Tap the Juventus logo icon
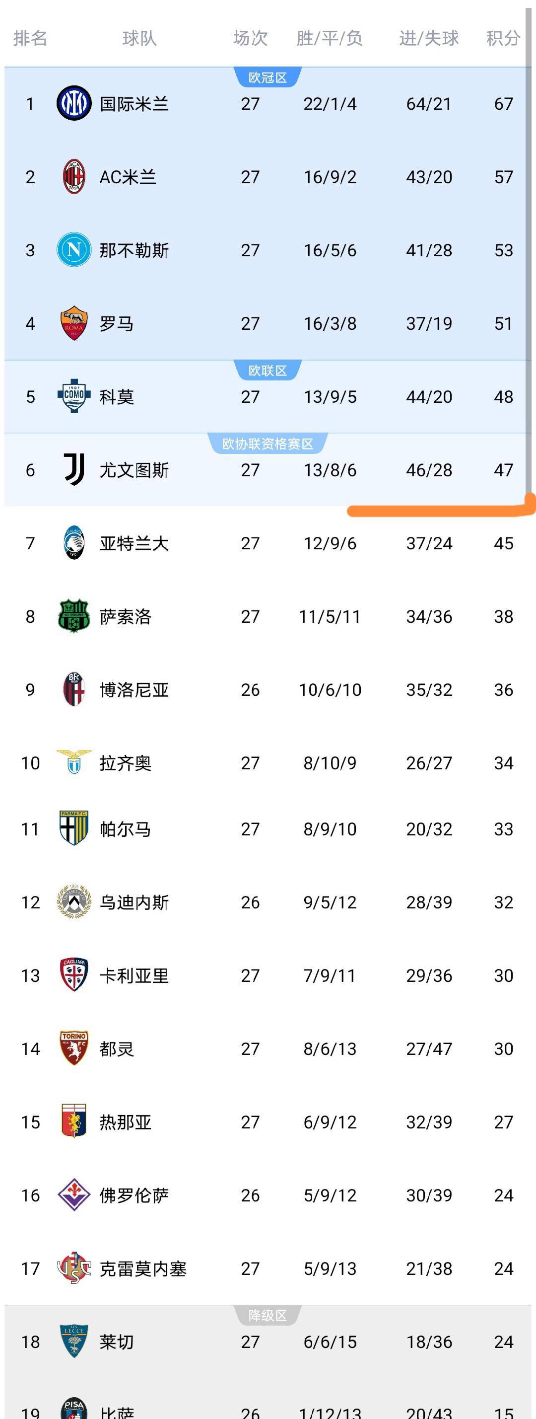Viewport: 536px width, 1419px height. point(74,470)
